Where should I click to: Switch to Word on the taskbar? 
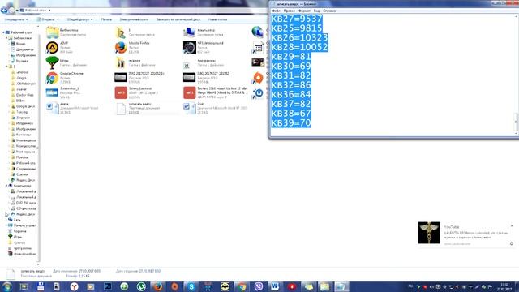275,286
